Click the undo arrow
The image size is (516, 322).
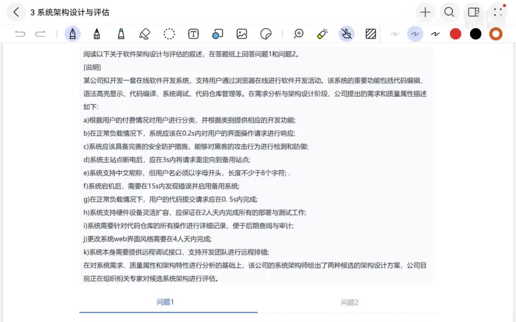(x=20, y=34)
